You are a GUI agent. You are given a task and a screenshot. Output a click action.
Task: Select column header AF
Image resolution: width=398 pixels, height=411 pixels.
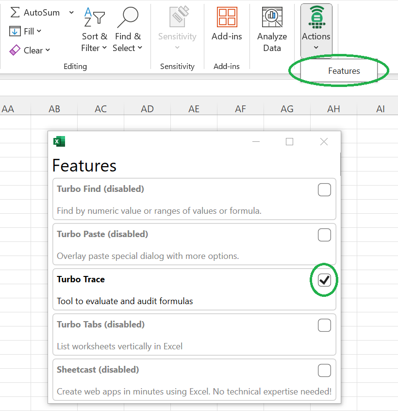pos(241,109)
